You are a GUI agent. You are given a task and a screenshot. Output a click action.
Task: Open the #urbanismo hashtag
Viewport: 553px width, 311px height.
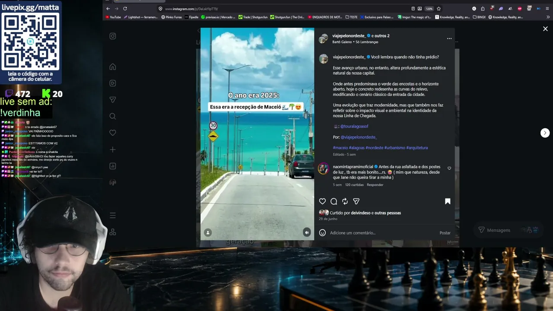[x=395, y=148]
